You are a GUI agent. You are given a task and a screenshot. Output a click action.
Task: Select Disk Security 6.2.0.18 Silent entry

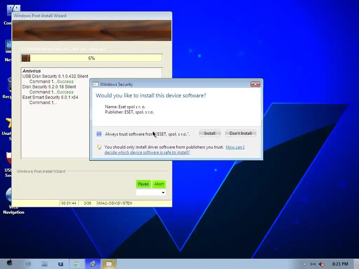point(49,87)
